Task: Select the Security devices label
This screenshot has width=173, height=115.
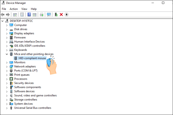Action: click(x=24, y=83)
